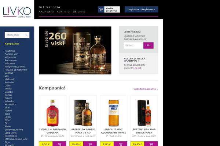Switch site language to Eng
This screenshot has width=220, height=146.
point(47,7)
